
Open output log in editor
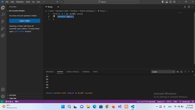coord(185,72)
